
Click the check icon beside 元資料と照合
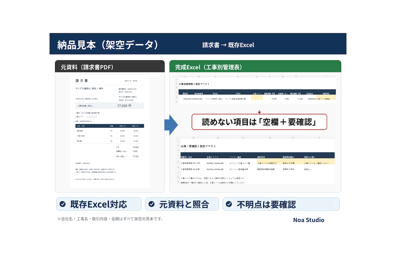[151, 204]
